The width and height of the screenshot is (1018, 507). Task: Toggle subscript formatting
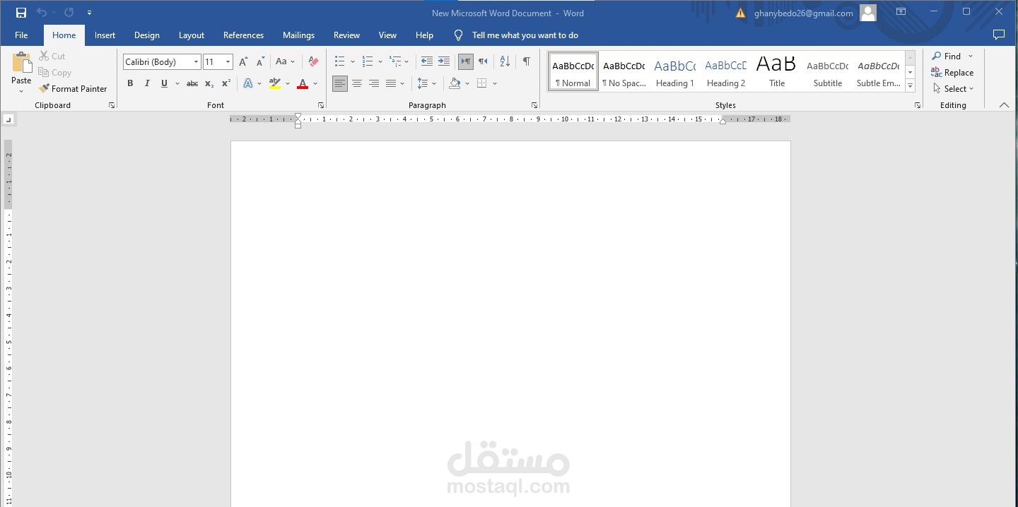(x=209, y=83)
